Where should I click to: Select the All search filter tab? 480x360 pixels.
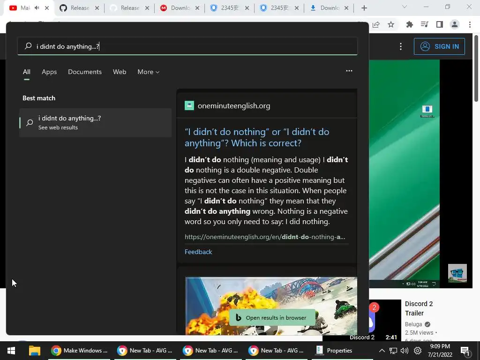[x=27, y=72]
